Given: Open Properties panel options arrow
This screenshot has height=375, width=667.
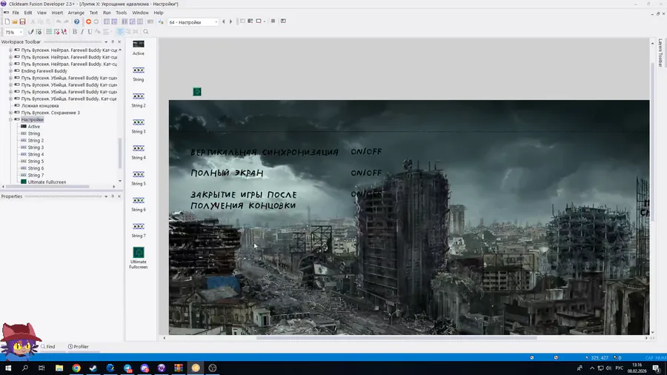Looking at the screenshot, I should (106, 196).
